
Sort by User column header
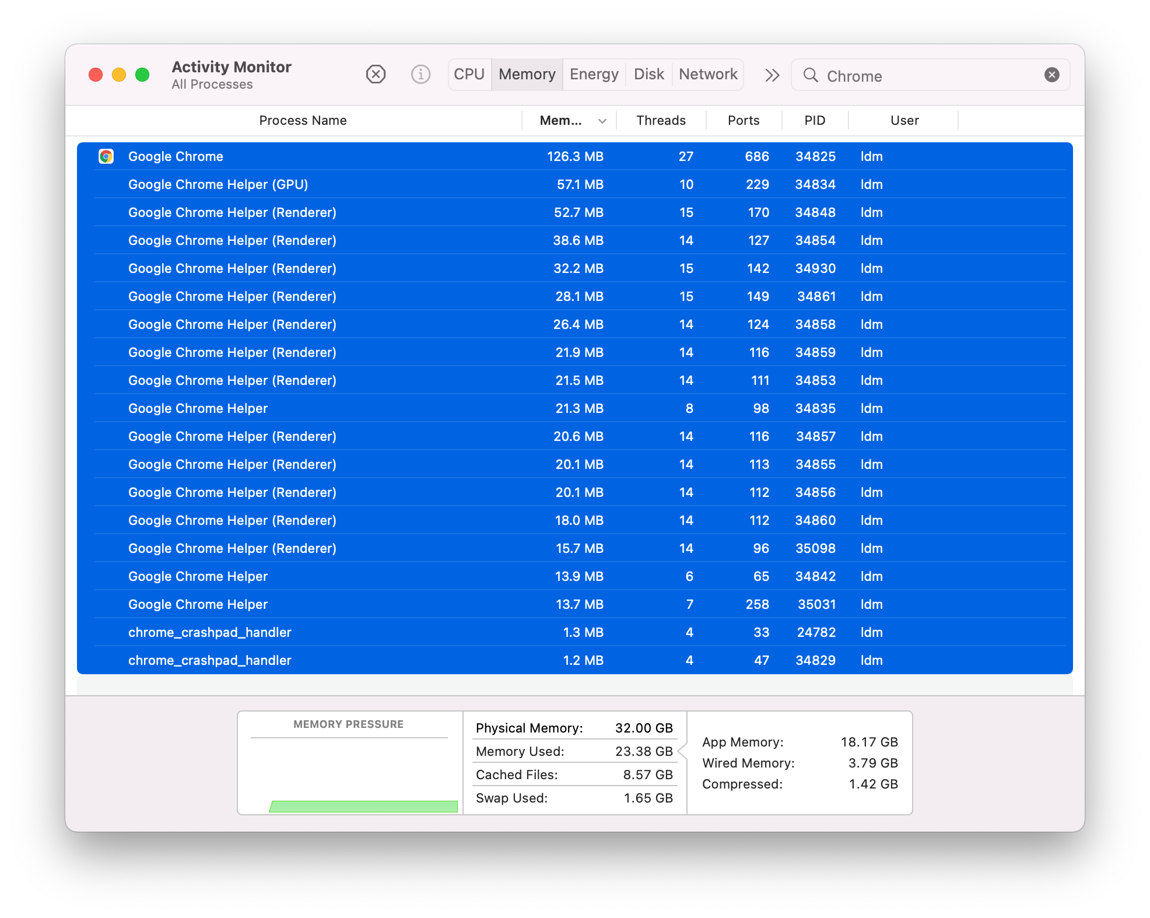(904, 121)
